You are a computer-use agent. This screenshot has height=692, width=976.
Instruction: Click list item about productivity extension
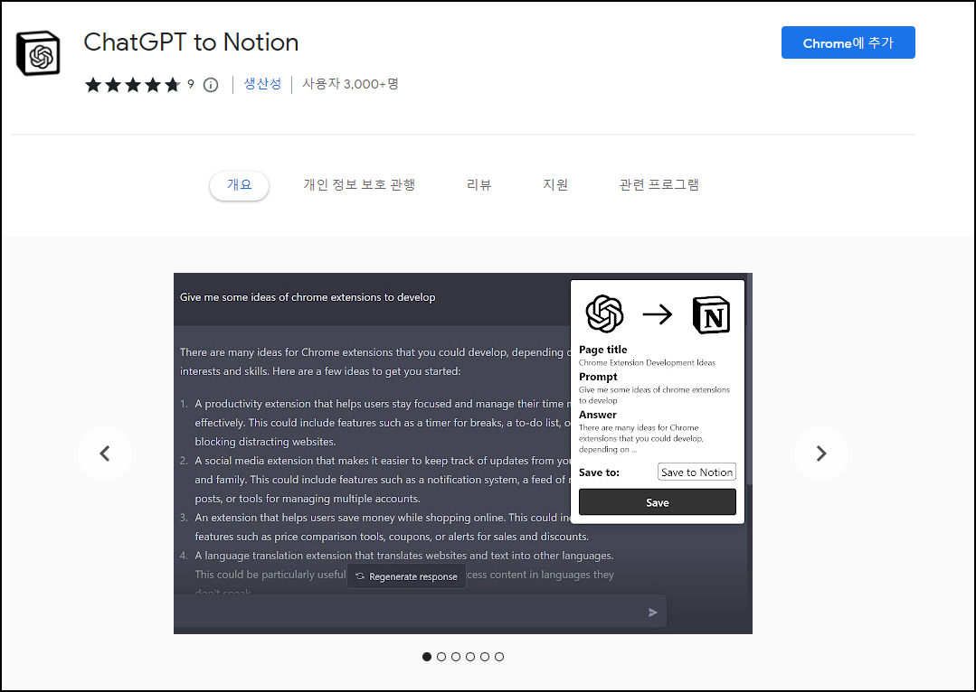375,423
